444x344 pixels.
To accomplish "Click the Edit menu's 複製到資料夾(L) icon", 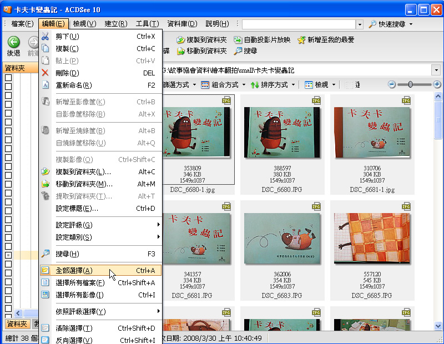I will pyautogui.click(x=45, y=171).
